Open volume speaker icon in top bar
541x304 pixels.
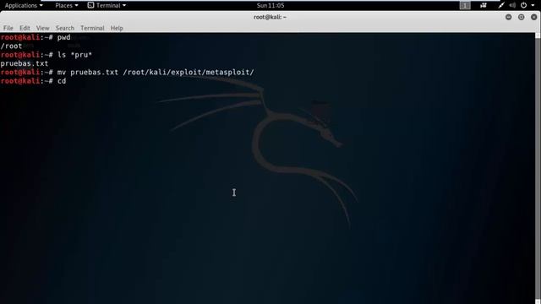point(512,6)
